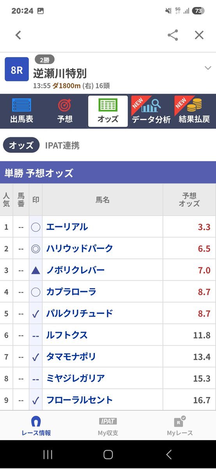Tap the 8R race number badge

tap(17, 69)
